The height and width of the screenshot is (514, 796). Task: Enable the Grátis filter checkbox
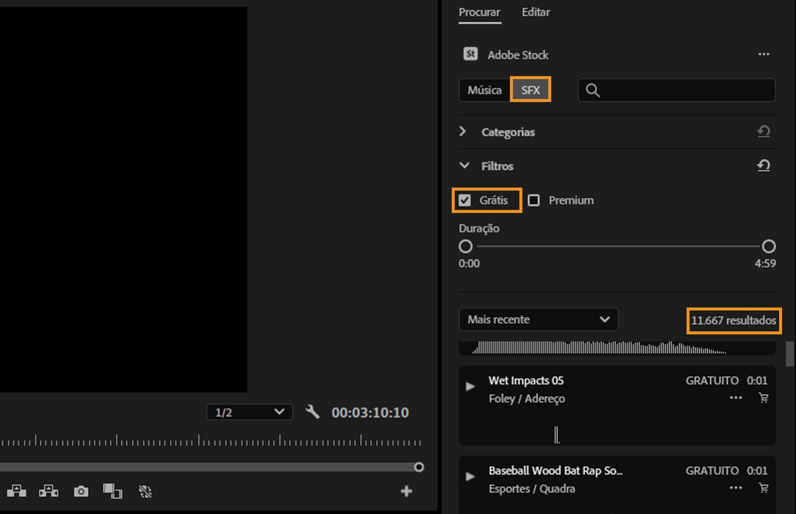point(466,200)
